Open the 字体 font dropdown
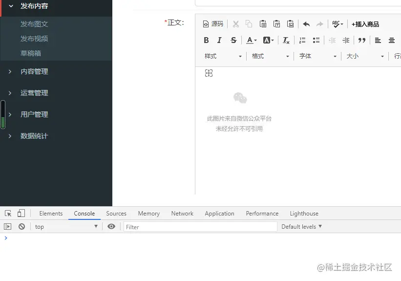Viewport: 401px width, 281px height. 318,56
